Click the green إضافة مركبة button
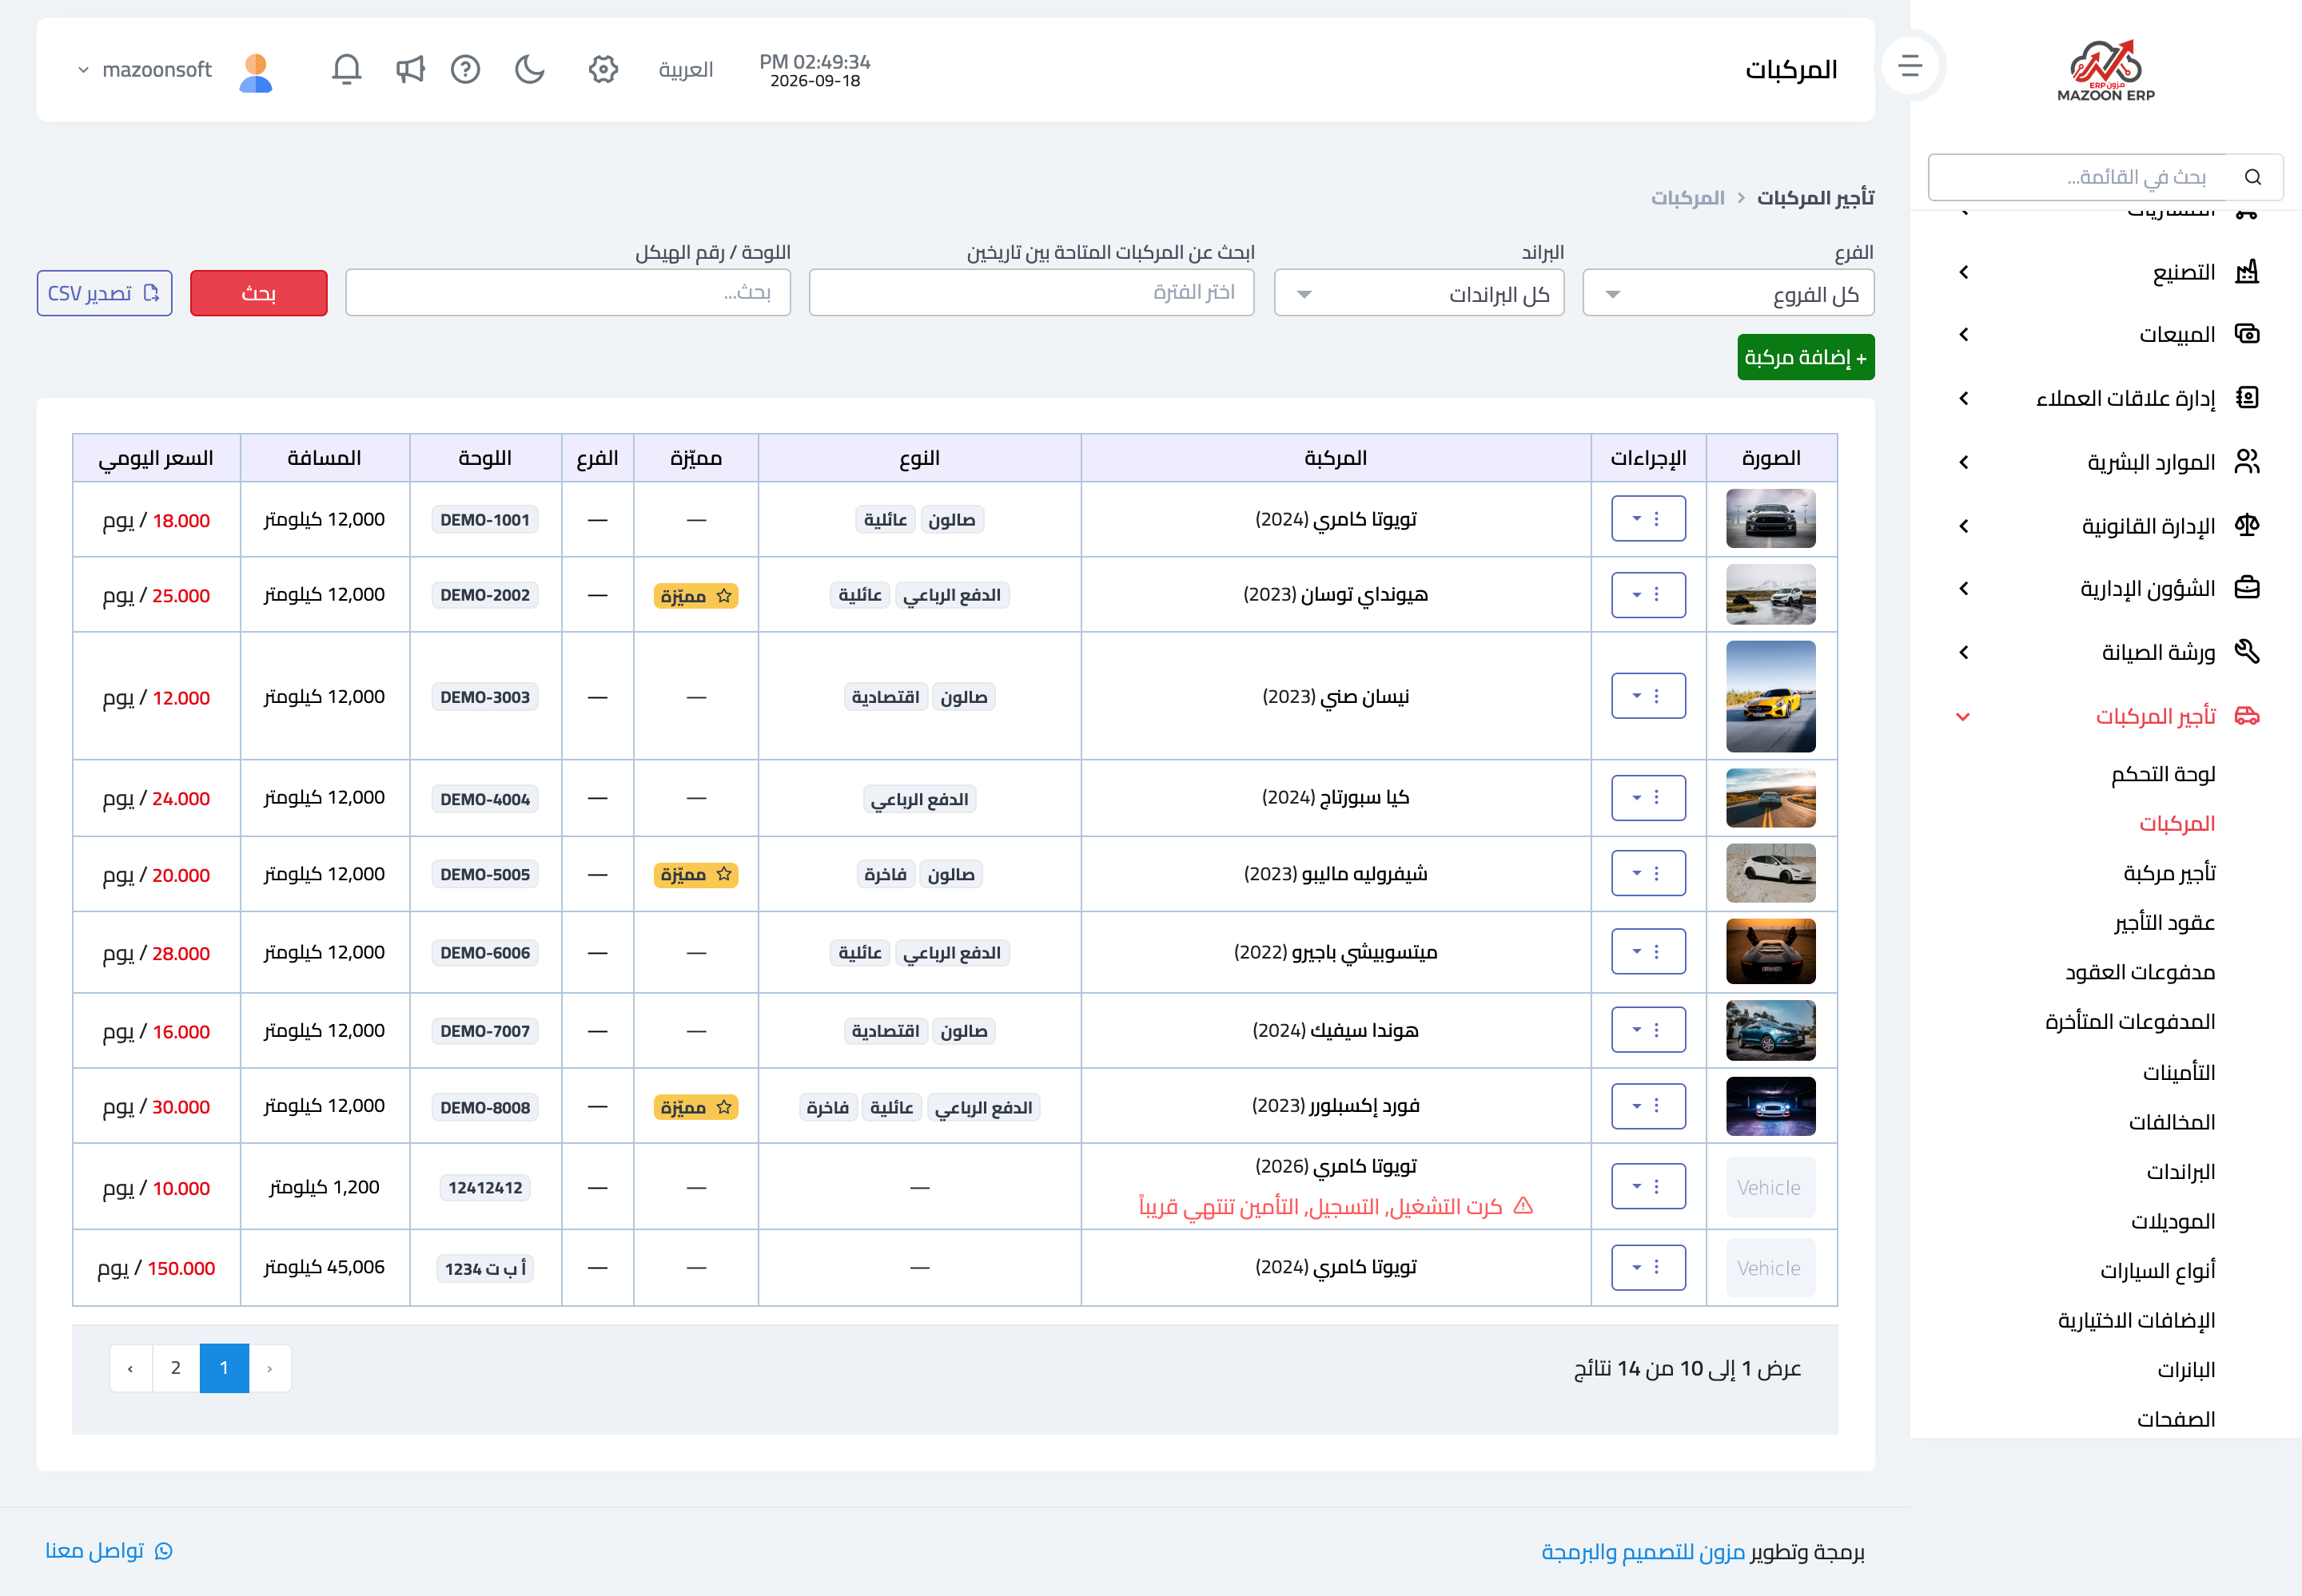This screenshot has width=2302, height=1596. pyautogui.click(x=1805, y=357)
